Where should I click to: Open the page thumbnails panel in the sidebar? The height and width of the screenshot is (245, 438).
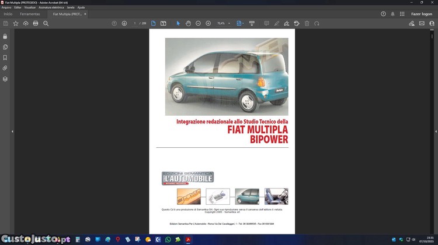pos(5,47)
